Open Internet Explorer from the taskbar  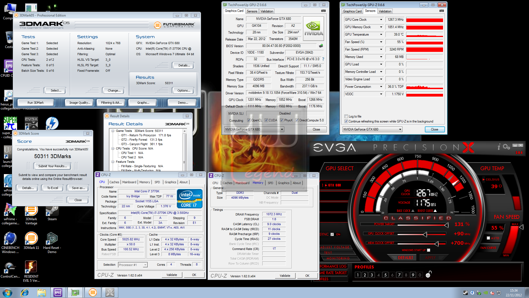point(25,292)
